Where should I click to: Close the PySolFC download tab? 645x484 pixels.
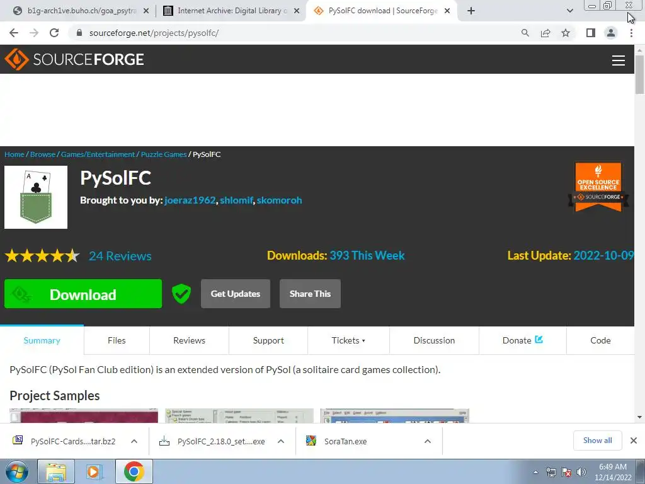tap(448, 11)
